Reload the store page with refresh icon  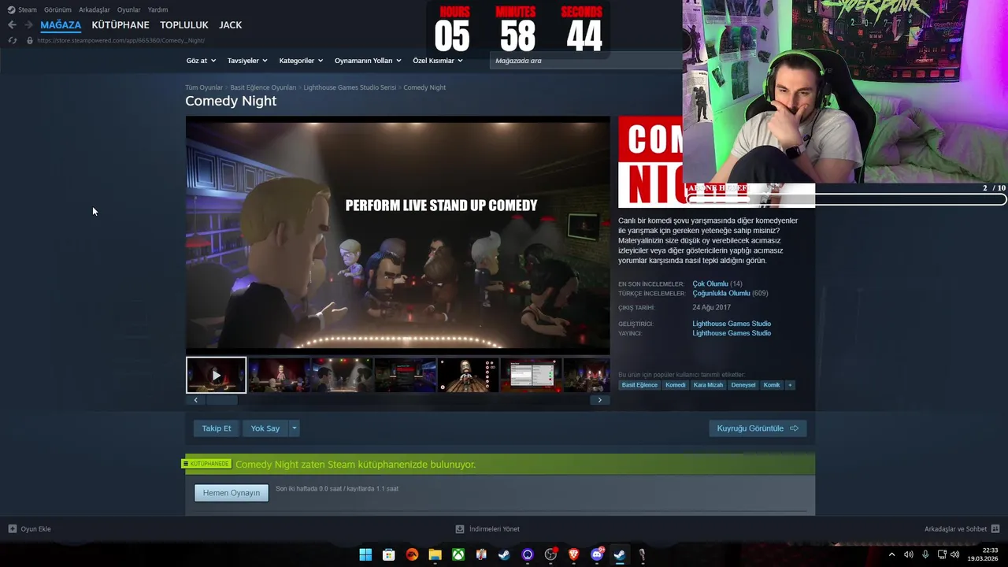click(x=12, y=40)
